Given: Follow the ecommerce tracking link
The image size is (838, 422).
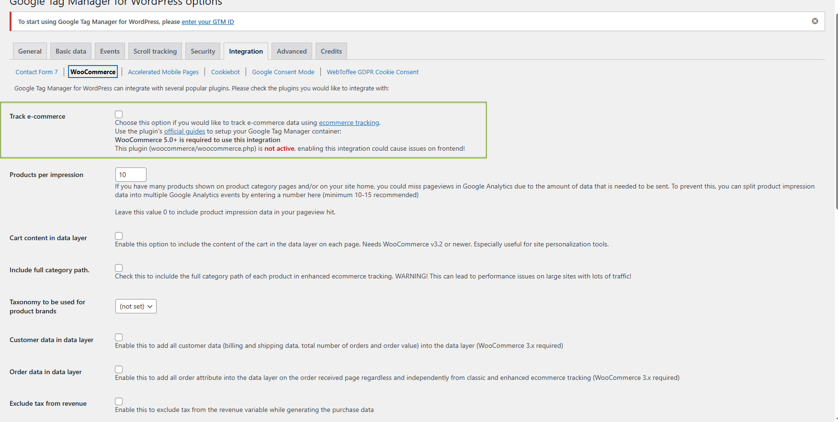Looking at the screenshot, I should tap(349, 122).
